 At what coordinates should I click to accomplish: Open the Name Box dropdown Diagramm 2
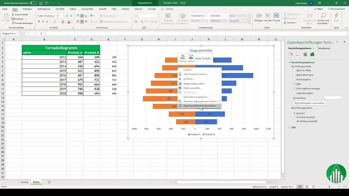click(x=18, y=33)
